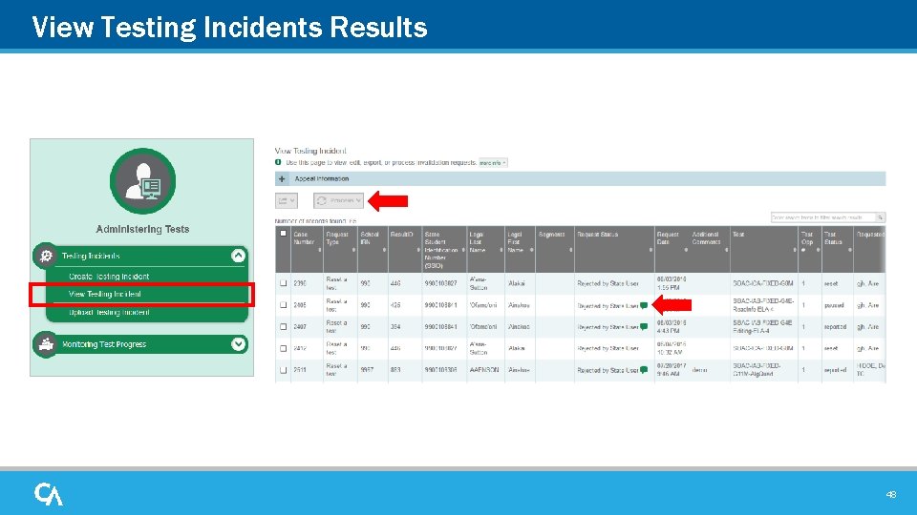Screen dimensions: 917x515
Task: Collapse the Testing Incidents section chevron
Action: click(238, 256)
